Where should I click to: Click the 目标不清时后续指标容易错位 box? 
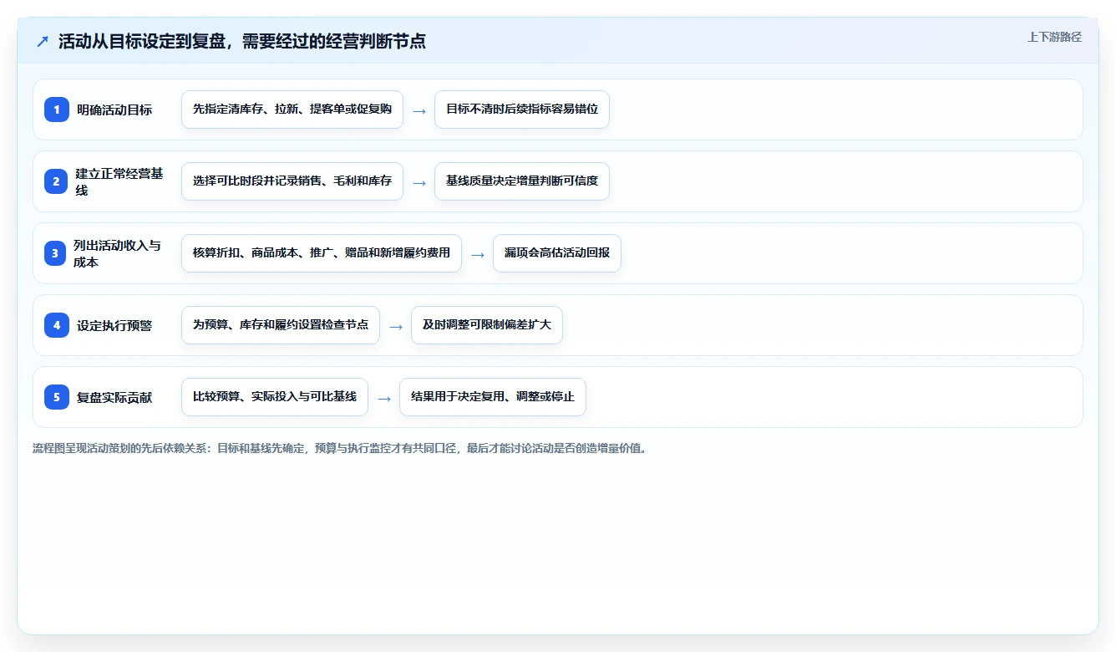tap(522, 110)
